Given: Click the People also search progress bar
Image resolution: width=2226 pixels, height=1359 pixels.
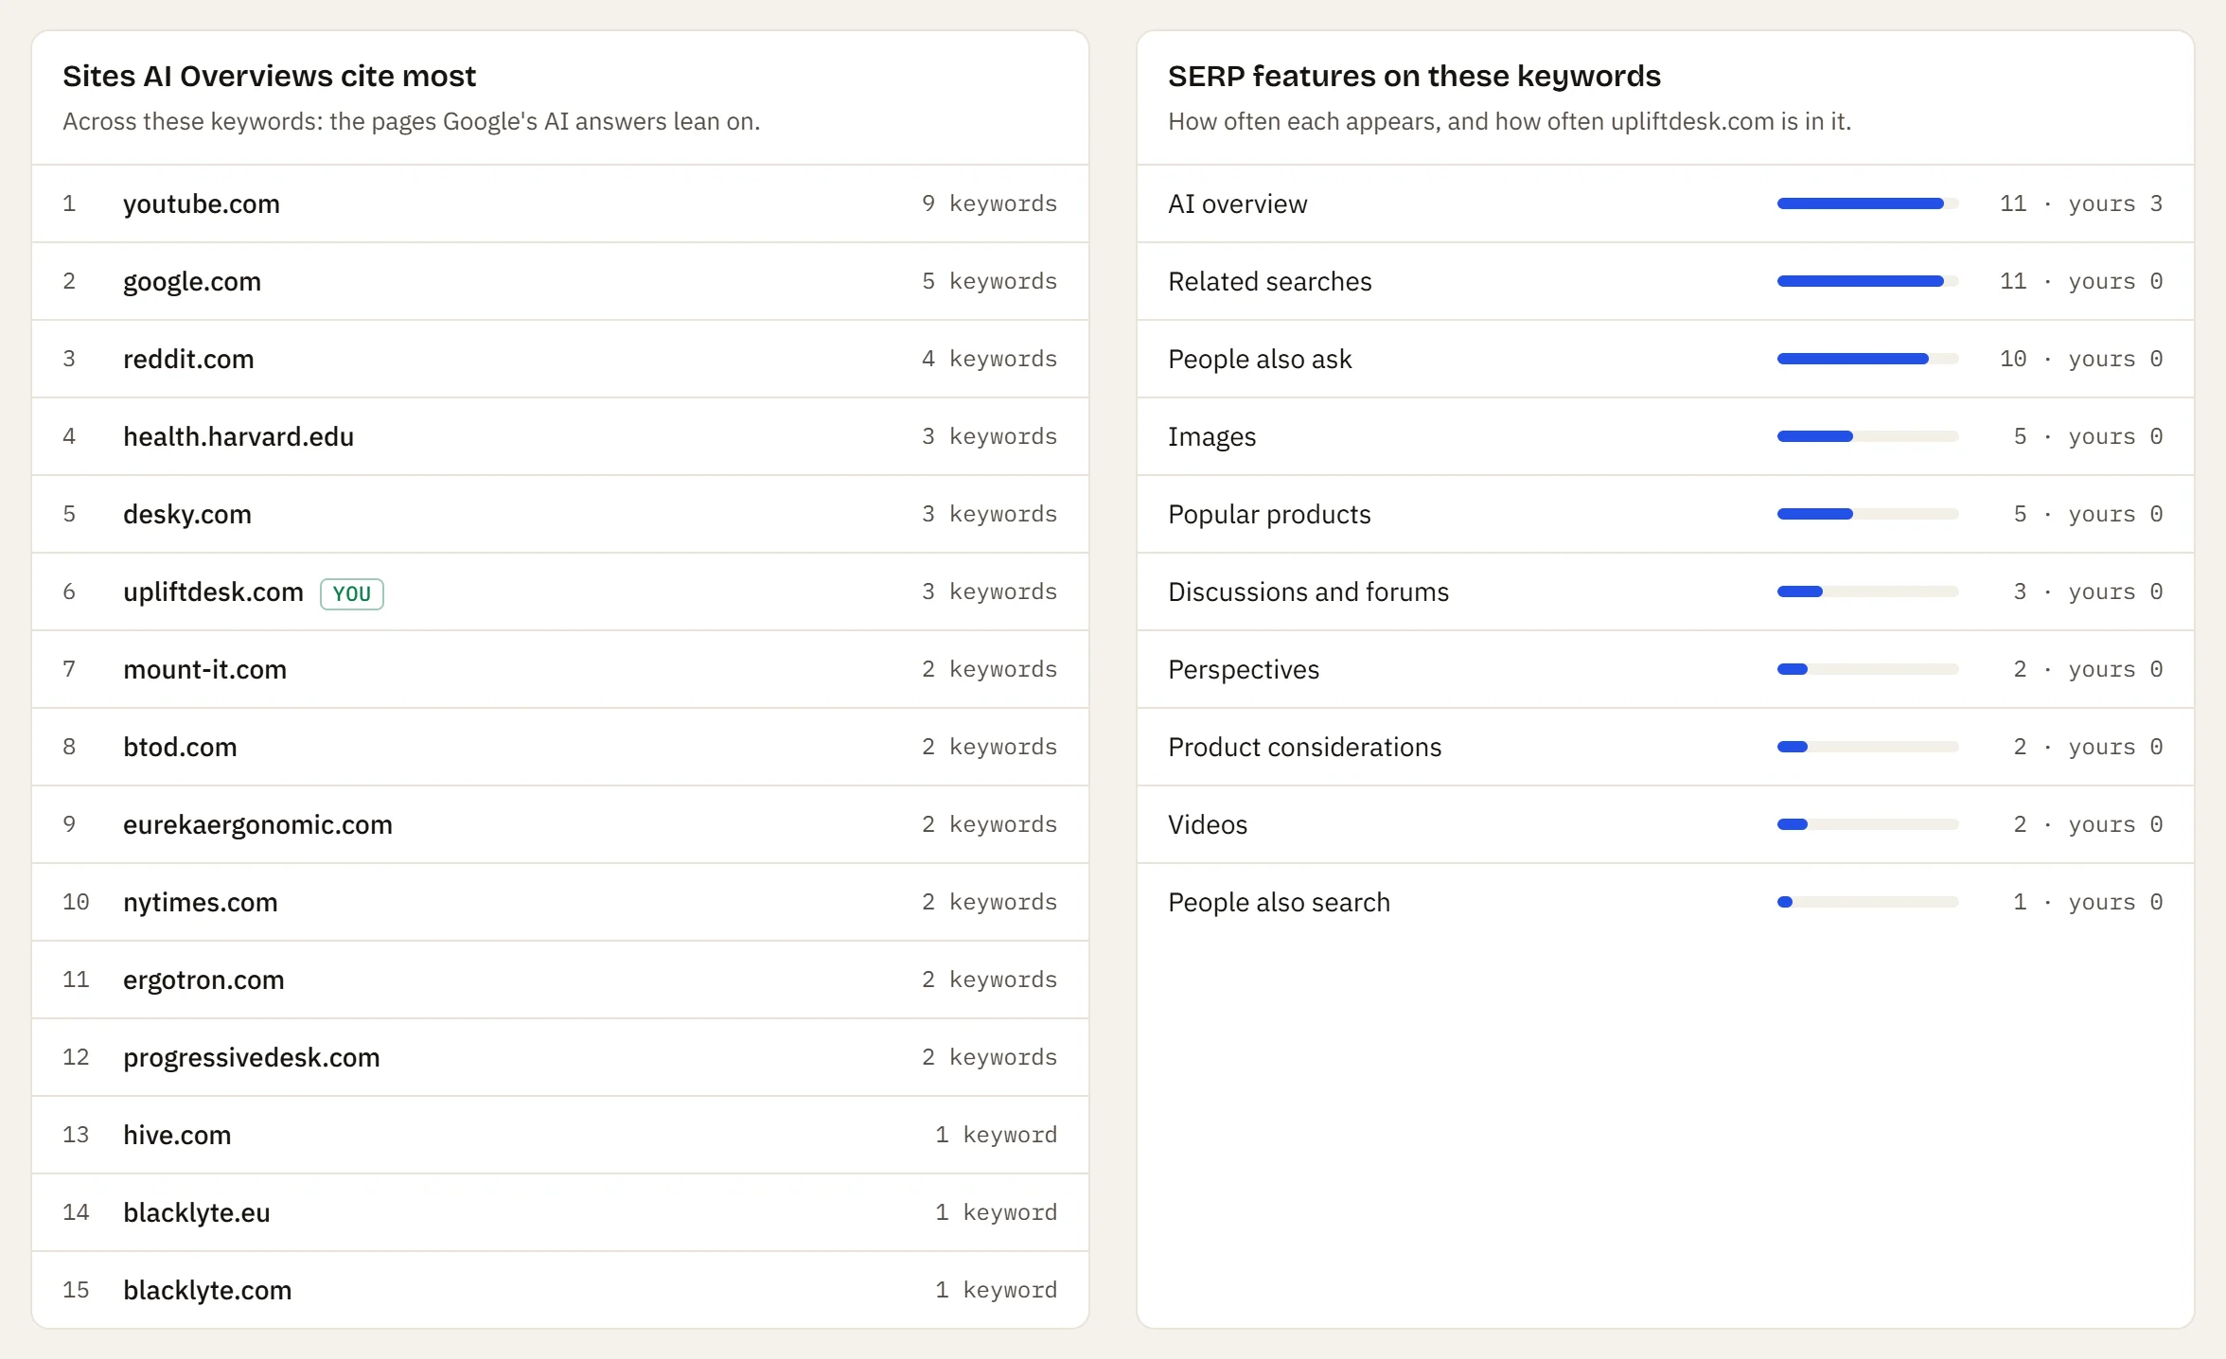Looking at the screenshot, I should pyautogui.click(x=1867, y=902).
